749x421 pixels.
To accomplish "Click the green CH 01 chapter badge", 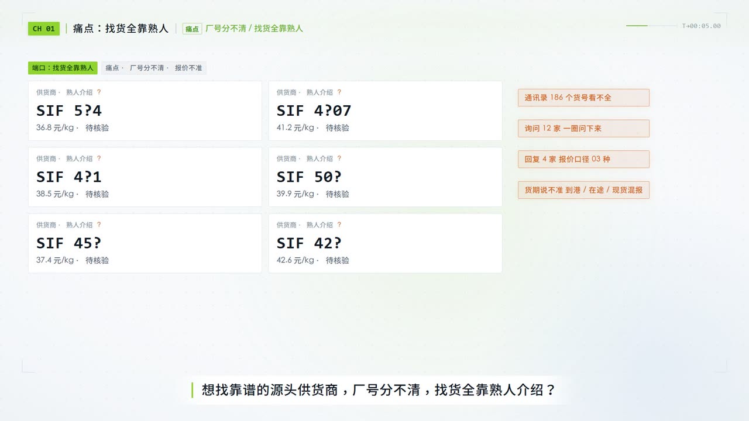I will point(44,29).
